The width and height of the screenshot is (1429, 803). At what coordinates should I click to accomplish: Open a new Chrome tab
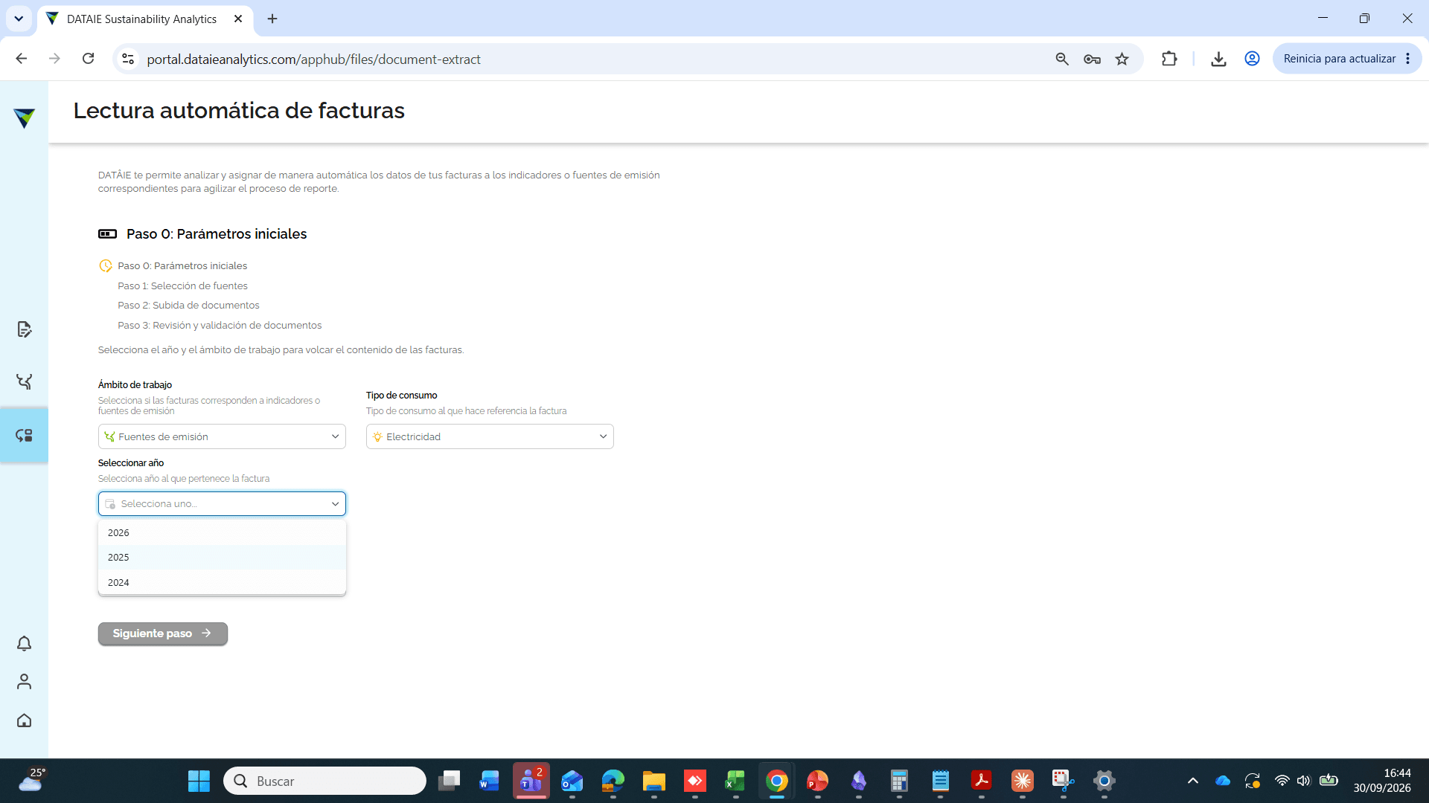coord(272,19)
